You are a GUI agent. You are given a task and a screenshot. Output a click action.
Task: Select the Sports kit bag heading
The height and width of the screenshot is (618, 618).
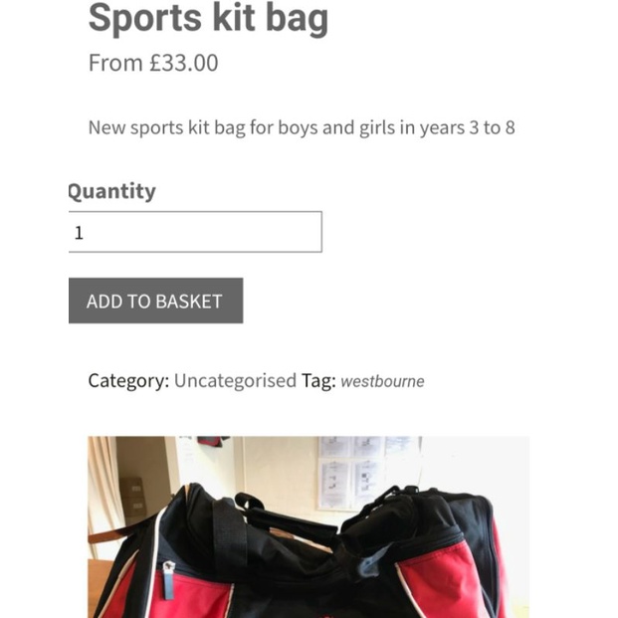coord(209,19)
